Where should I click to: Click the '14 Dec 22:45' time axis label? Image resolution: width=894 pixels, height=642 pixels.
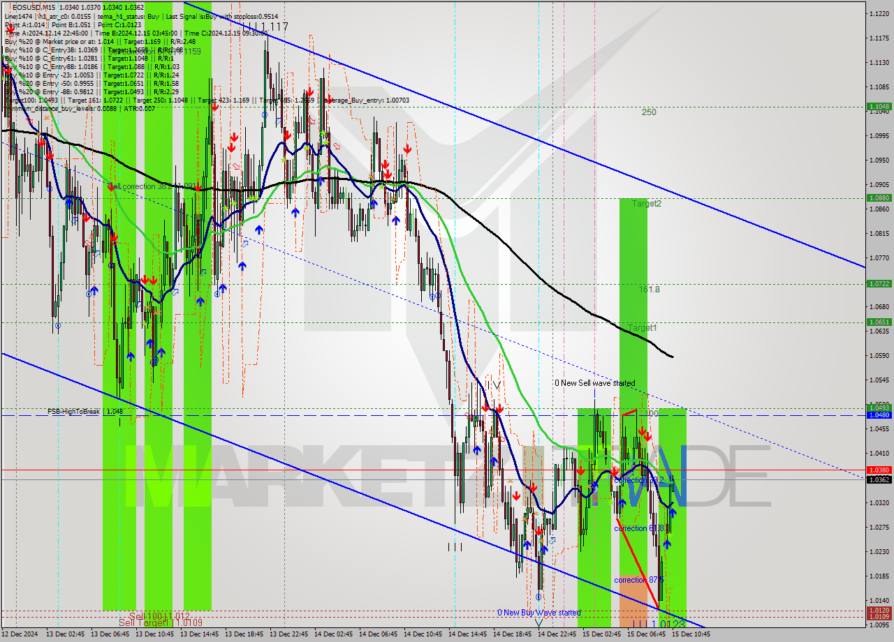(x=558, y=634)
